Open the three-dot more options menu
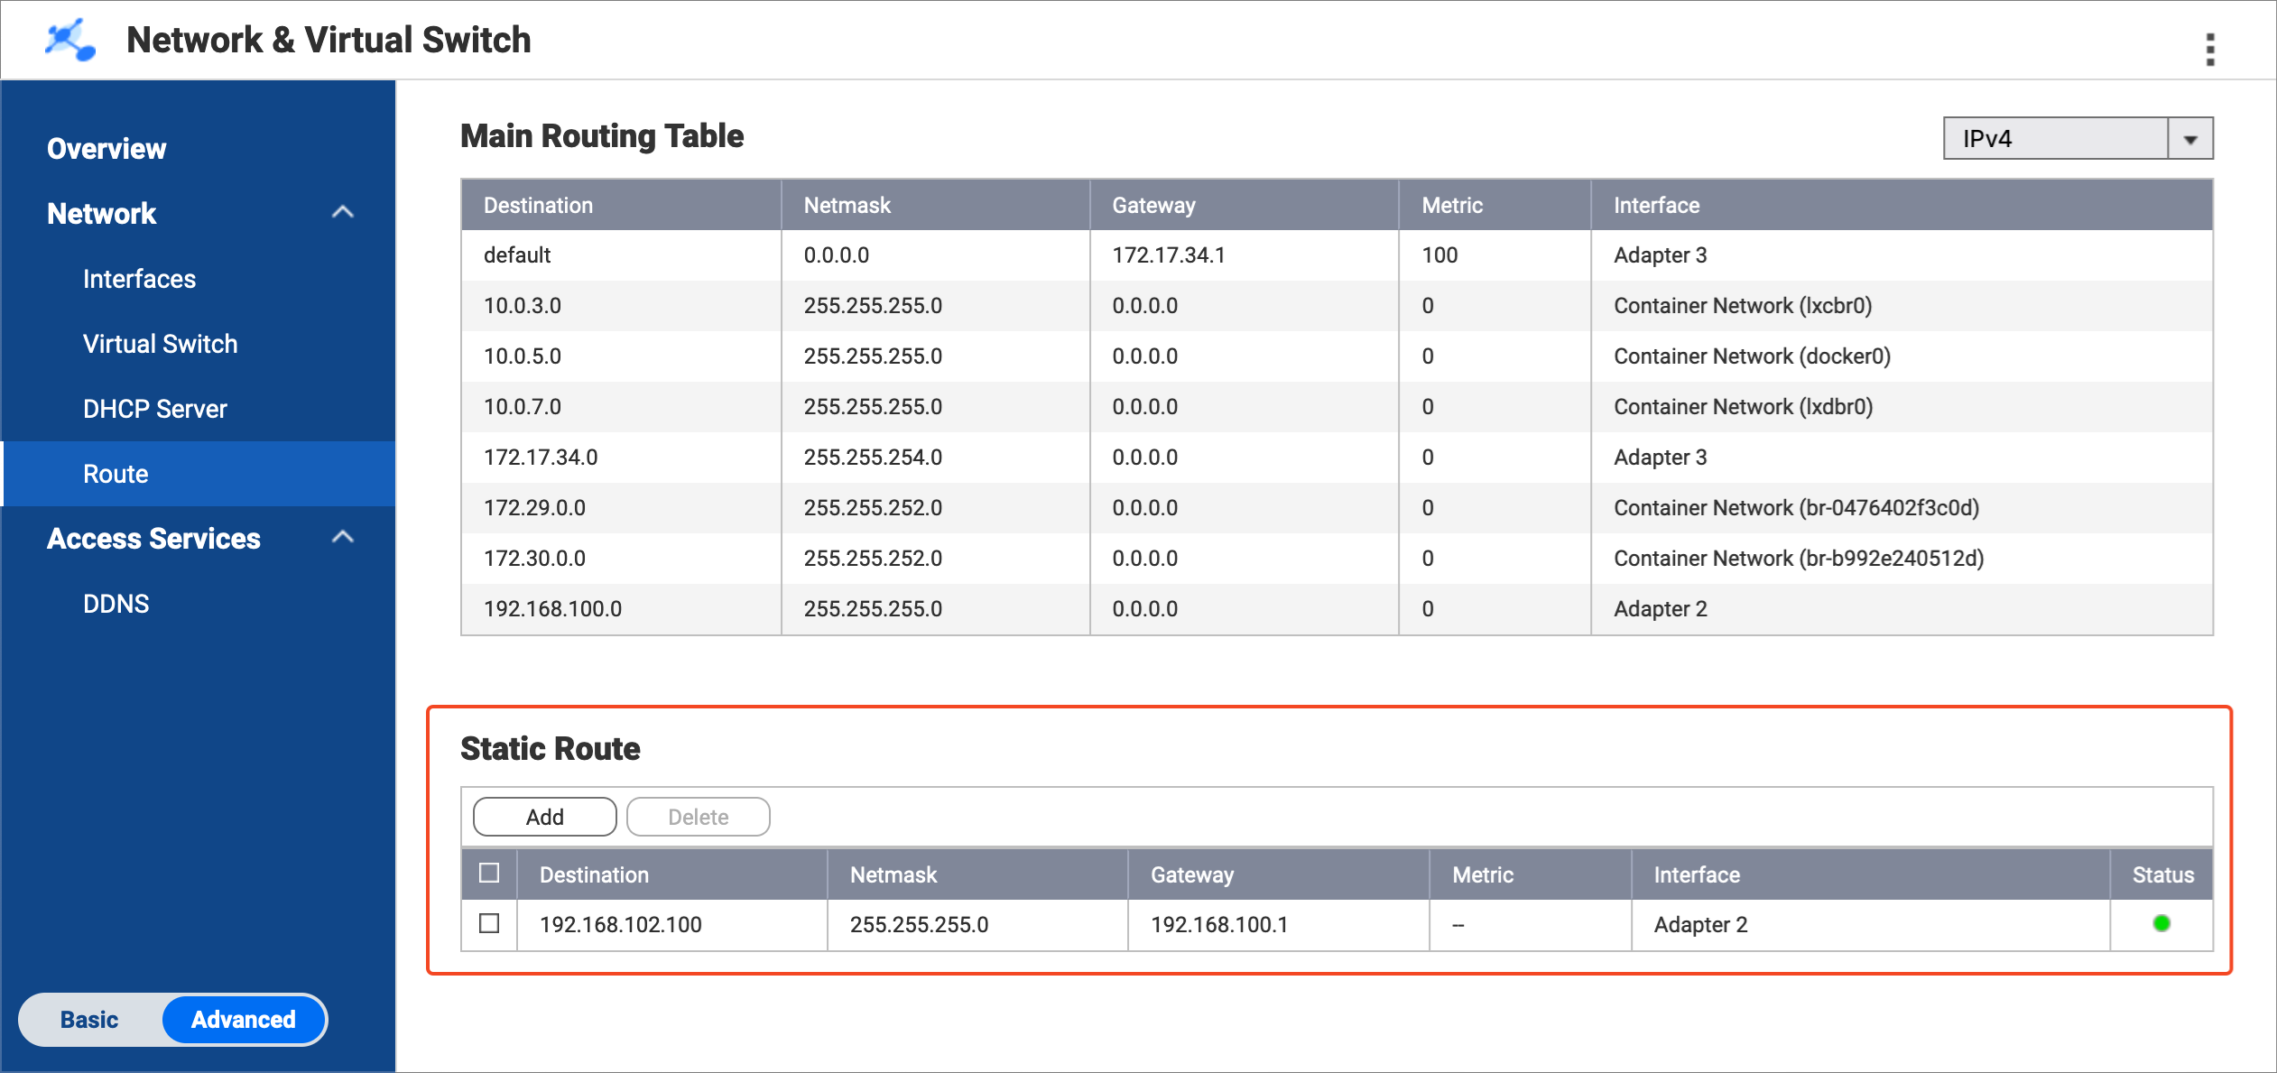The image size is (2277, 1073). [x=2210, y=49]
